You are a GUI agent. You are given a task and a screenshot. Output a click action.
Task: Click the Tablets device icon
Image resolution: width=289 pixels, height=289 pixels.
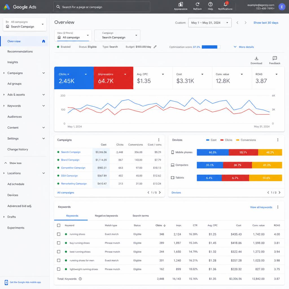[172, 178]
